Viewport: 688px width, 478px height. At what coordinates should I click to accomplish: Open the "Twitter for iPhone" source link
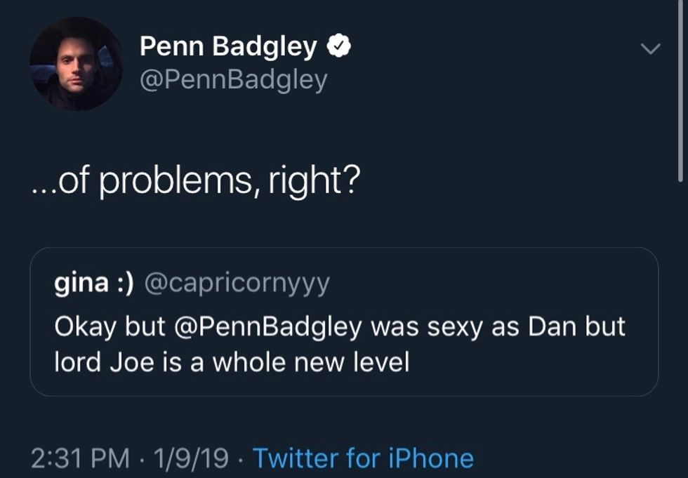pyautogui.click(x=363, y=458)
